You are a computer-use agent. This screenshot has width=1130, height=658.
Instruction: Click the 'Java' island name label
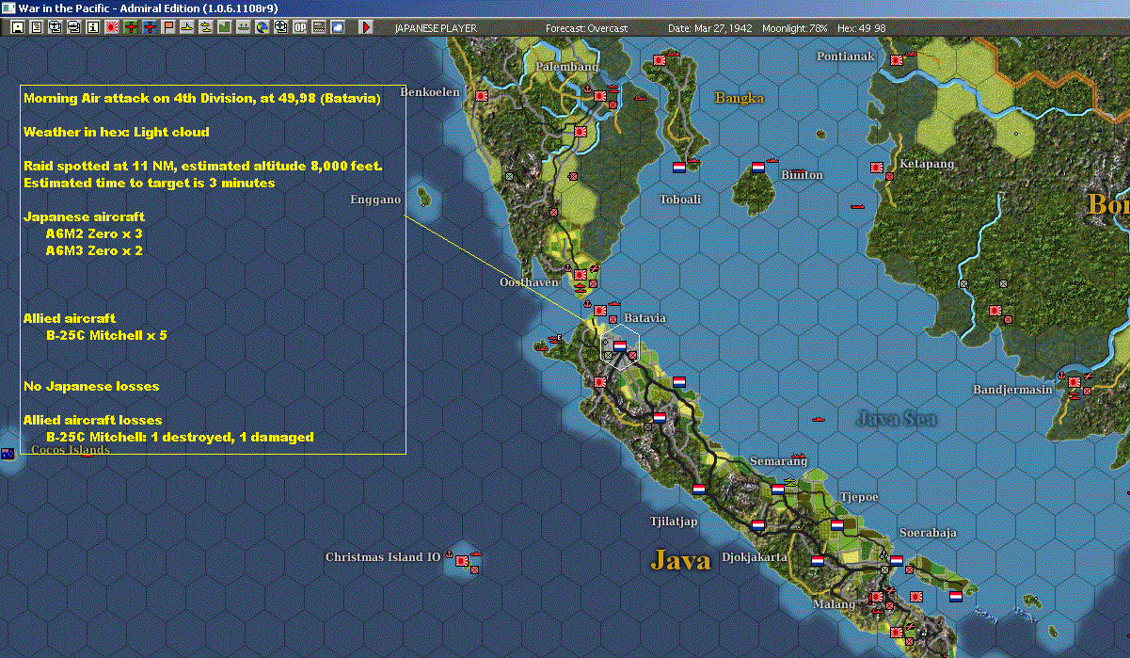(680, 560)
